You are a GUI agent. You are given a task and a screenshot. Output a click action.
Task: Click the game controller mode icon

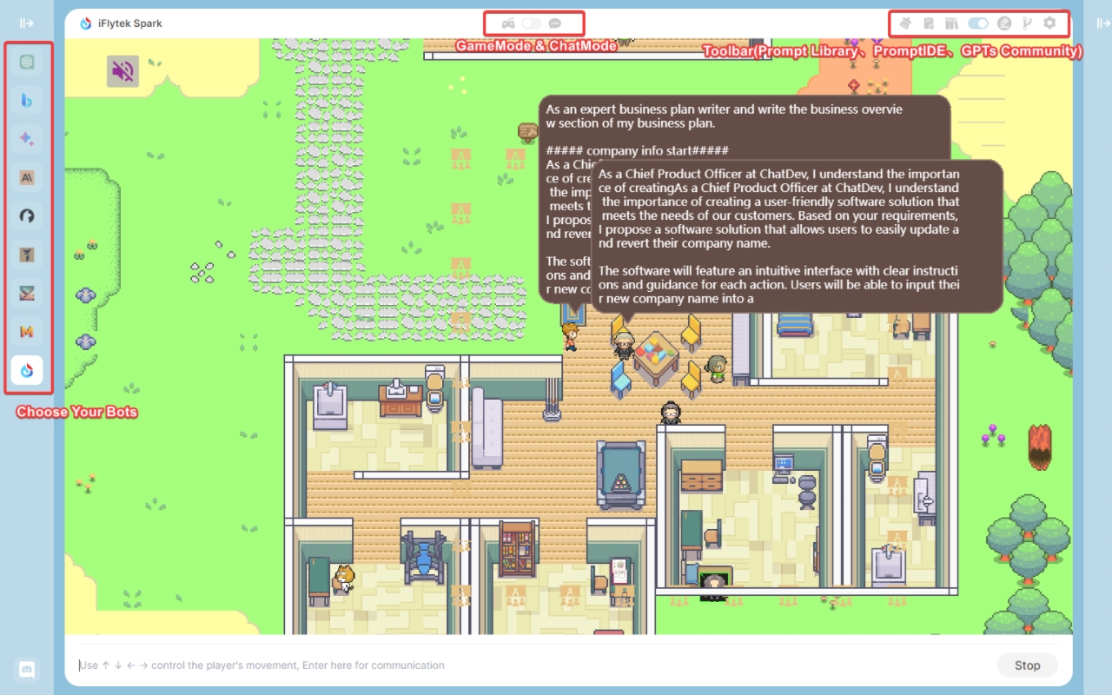508,23
